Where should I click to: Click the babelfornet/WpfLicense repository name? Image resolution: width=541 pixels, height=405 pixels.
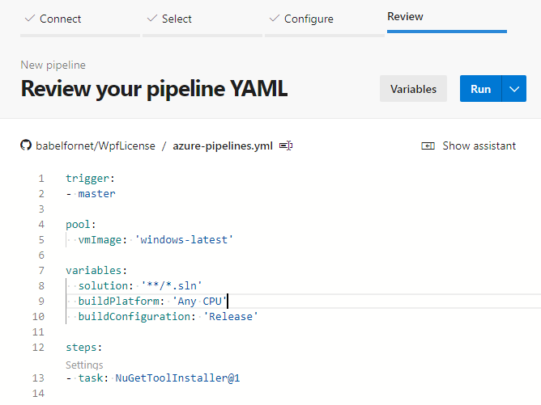(x=96, y=146)
